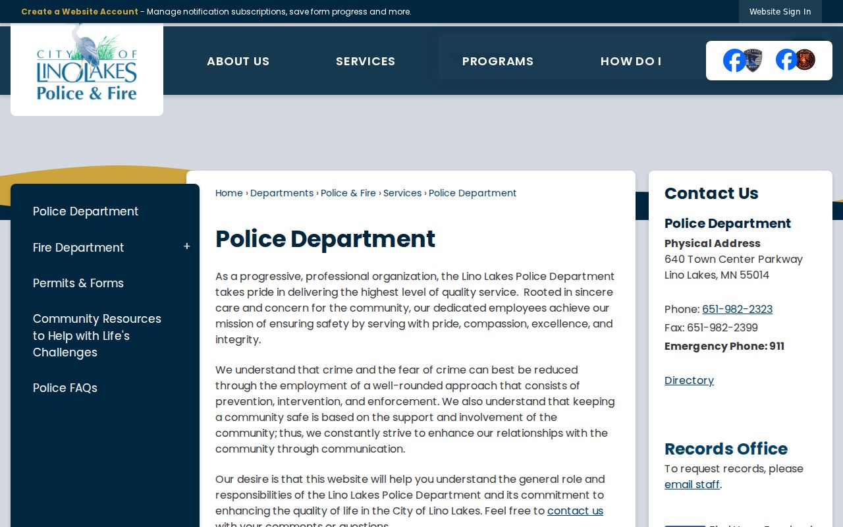The image size is (843, 527).
Task: Click the Physical Address label
Action: click(713, 243)
